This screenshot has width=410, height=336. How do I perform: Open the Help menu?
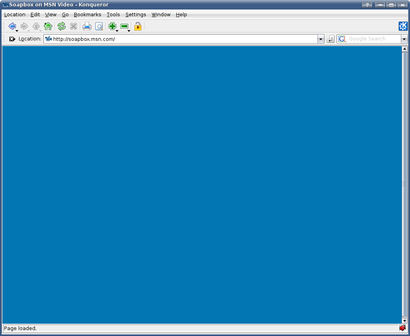pyautogui.click(x=181, y=15)
